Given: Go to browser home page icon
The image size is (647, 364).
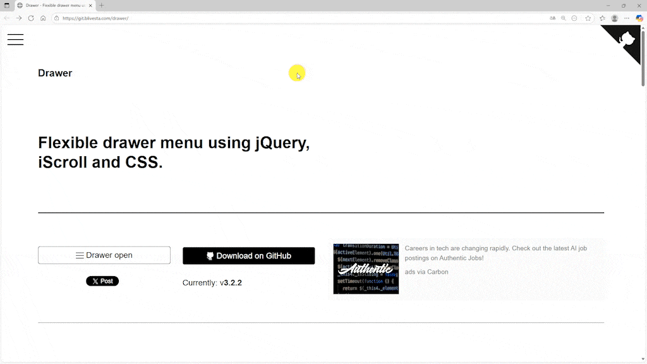Looking at the screenshot, I should click(43, 18).
